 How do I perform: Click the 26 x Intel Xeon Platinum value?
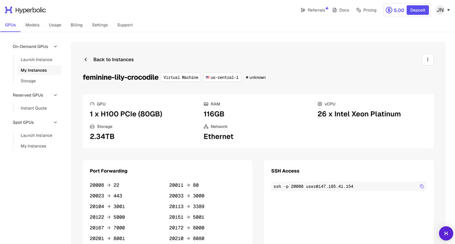pyautogui.click(x=359, y=114)
